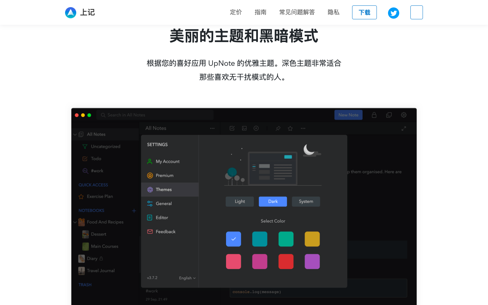
Task: Click the v3.7.2 version label
Action: [x=152, y=278]
